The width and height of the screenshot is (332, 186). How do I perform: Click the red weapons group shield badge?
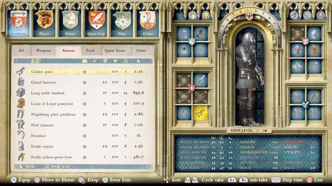point(192,88)
